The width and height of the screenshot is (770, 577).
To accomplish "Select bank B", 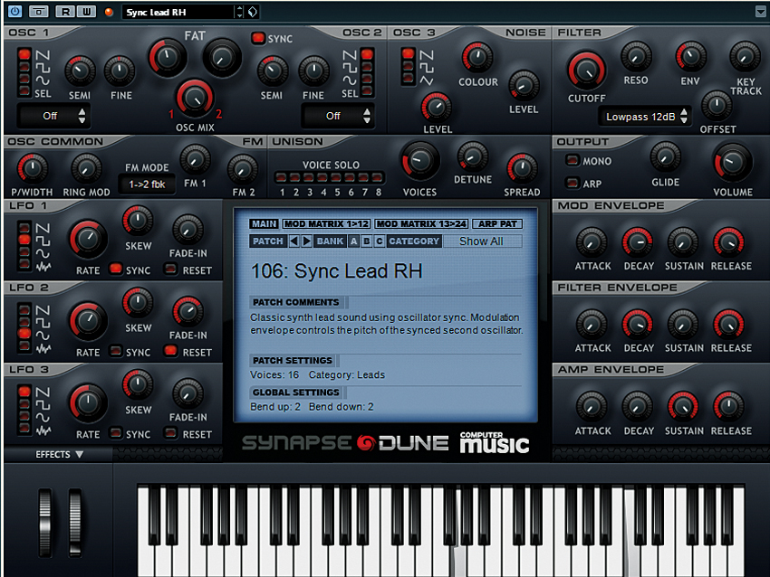I will [366, 241].
